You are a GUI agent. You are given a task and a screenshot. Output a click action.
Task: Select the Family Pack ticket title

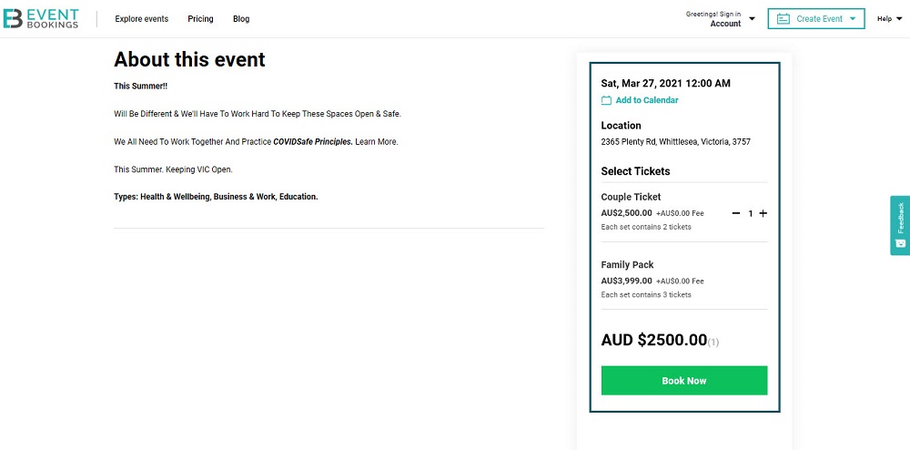(x=627, y=265)
